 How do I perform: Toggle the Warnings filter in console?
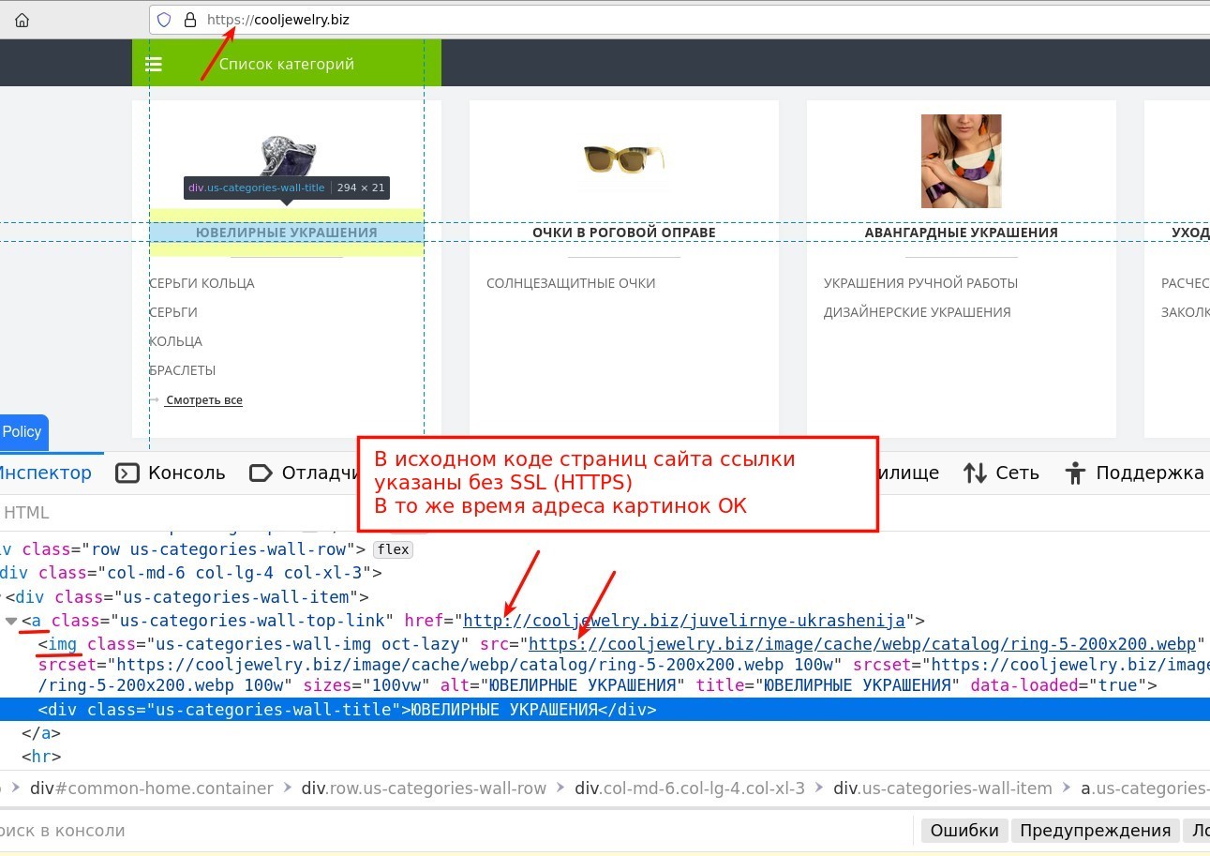(x=1095, y=830)
